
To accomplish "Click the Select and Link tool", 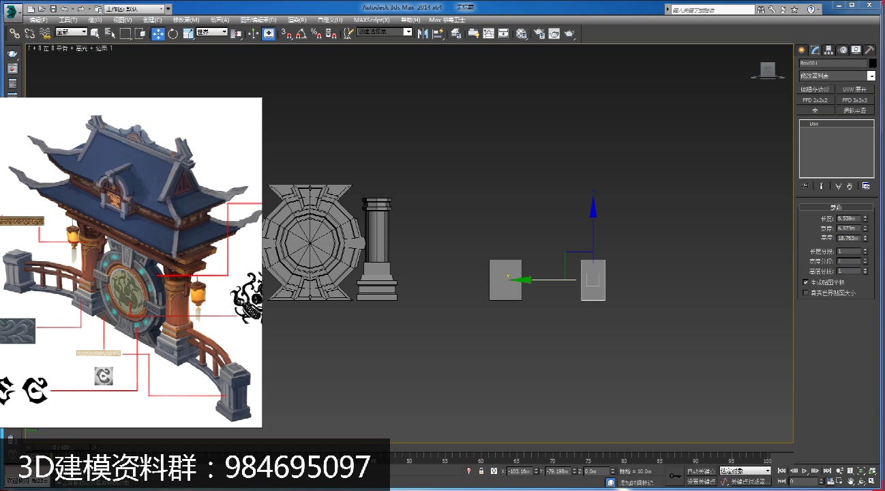I will click(x=14, y=33).
